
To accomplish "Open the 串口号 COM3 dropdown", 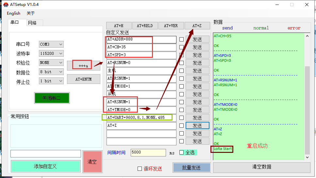I will tap(51, 44).
